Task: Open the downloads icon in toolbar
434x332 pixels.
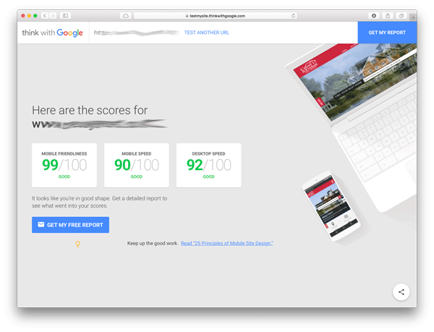Action: click(x=374, y=16)
